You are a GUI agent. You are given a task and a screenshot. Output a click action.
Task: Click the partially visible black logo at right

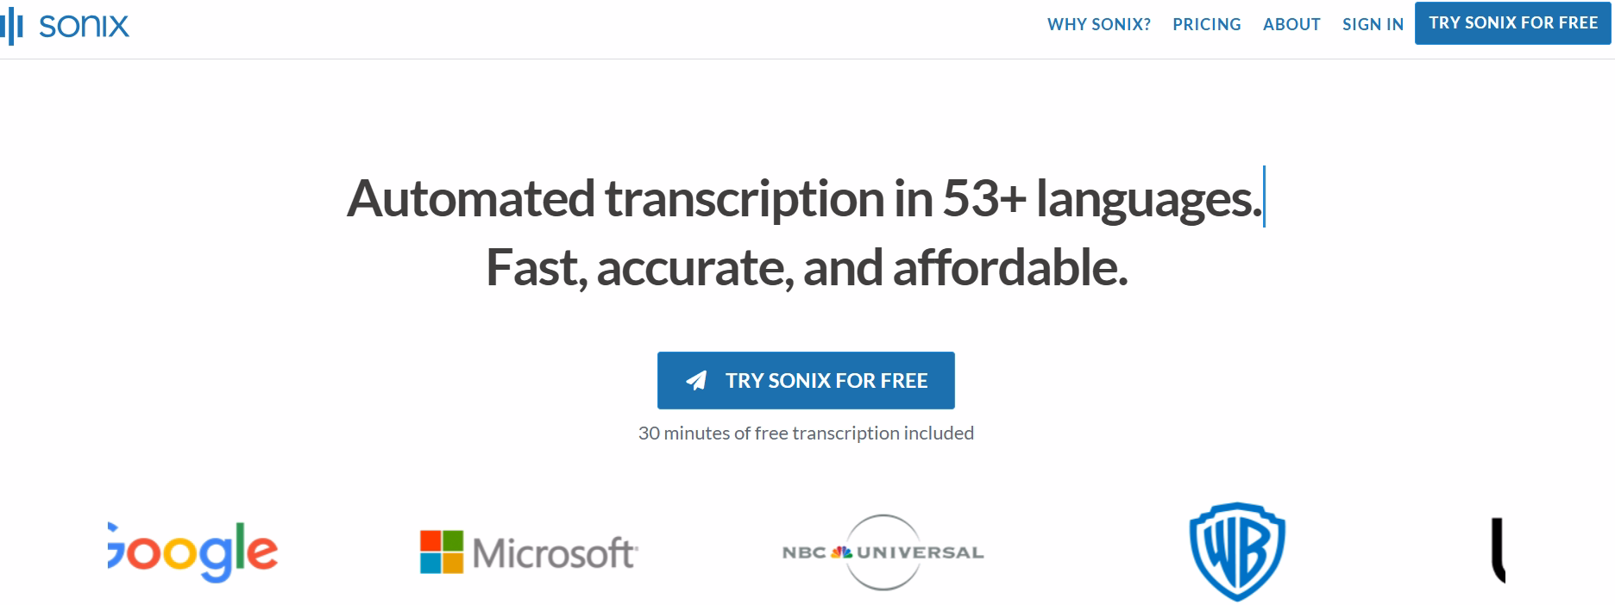point(1498,550)
